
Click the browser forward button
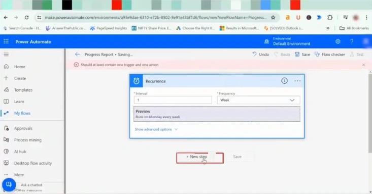click(x=16, y=18)
